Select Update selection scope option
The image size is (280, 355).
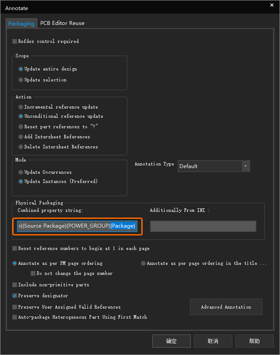(x=21, y=80)
